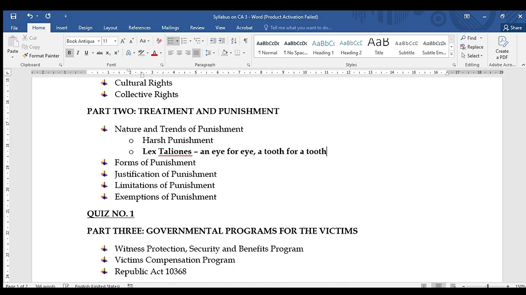
Task: Undo the last action
Action: coord(30,16)
